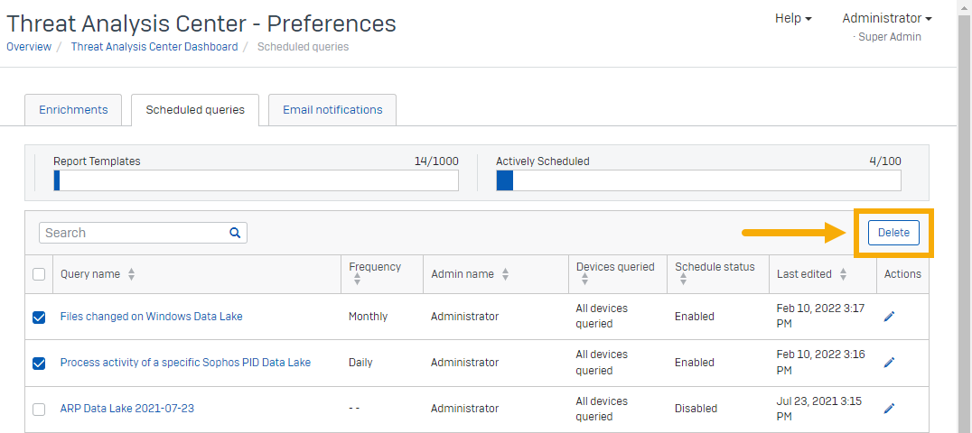Open the Email notifications tab
Viewport: 972px width, 433px height.
(x=332, y=110)
